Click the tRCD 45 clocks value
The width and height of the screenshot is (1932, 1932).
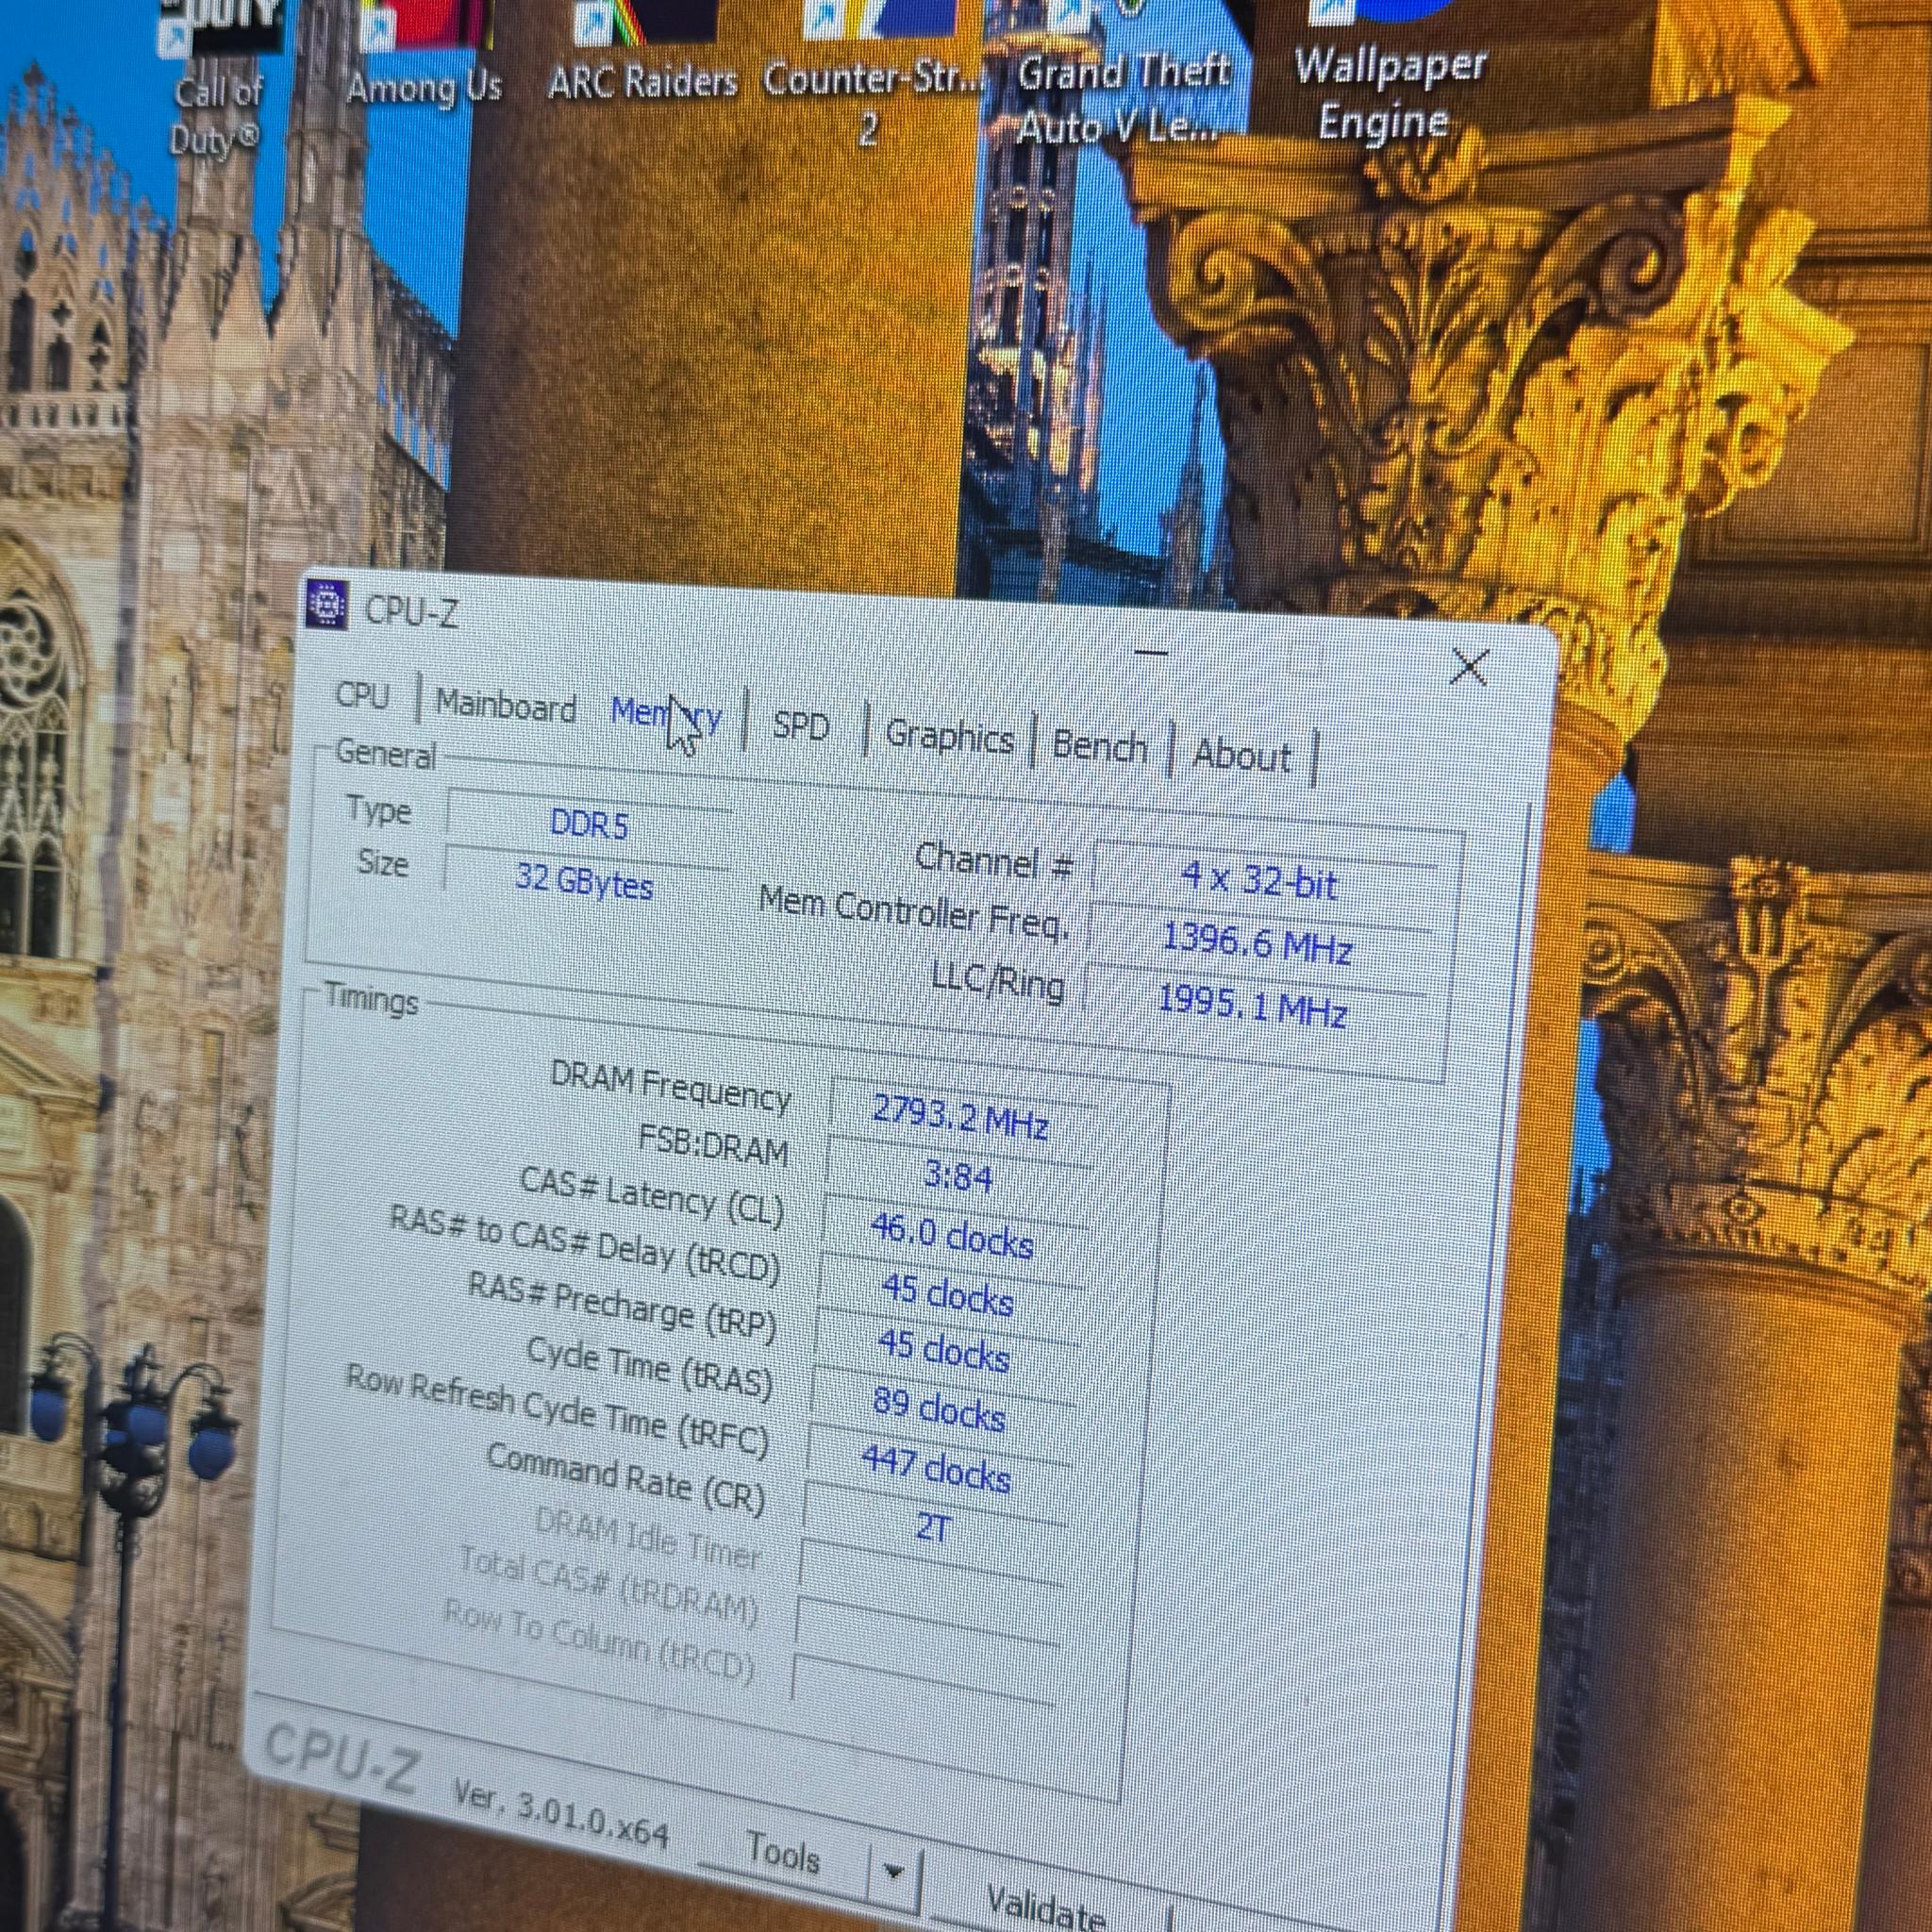coord(947,1296)
